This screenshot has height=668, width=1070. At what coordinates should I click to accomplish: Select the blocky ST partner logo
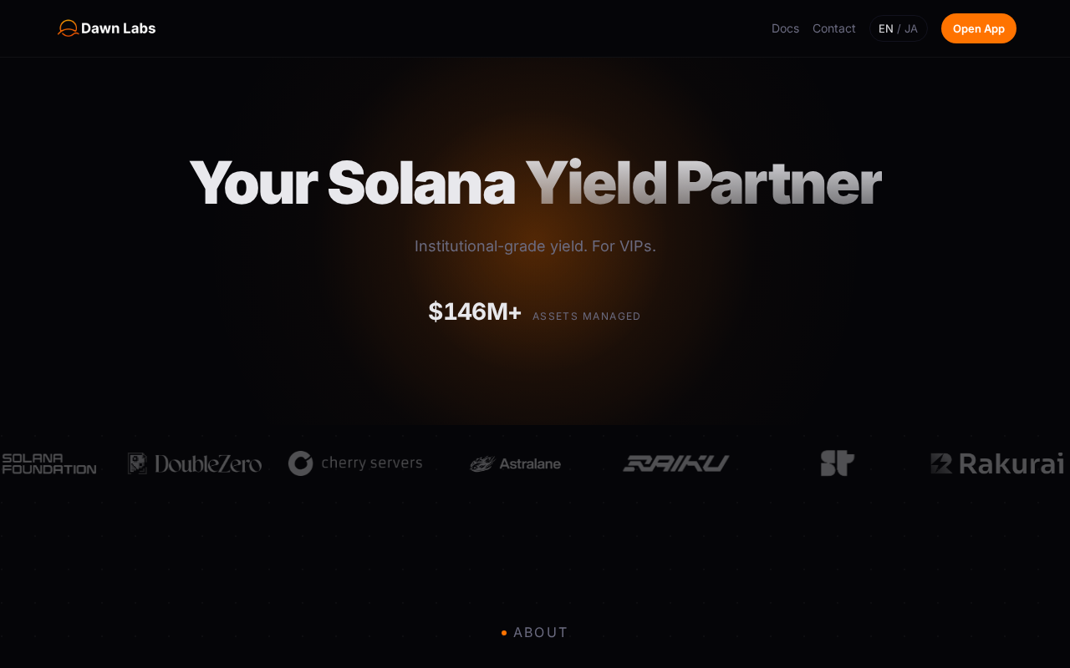pos(837,463)
